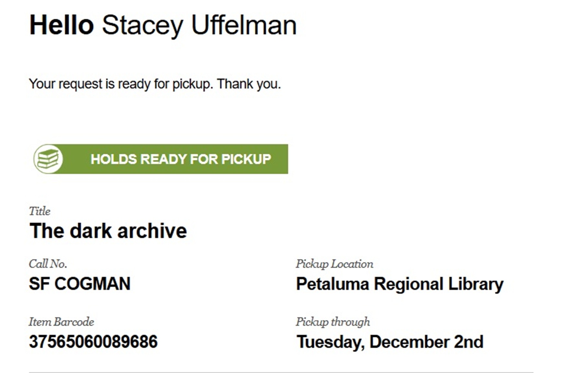Click the Pickup Location label
The height and width of the screenshot is (373, 561).
point(334,264)
